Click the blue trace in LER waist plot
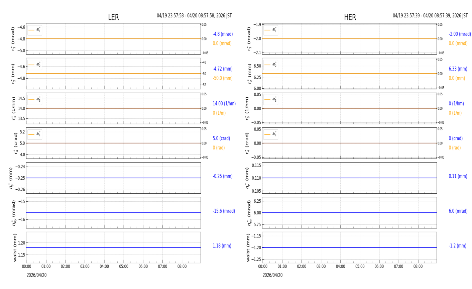The width and height of the screenshot is (472, 289). [113, 248]
